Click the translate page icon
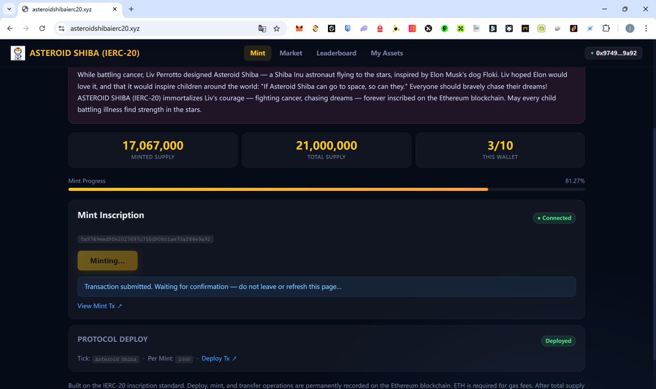 coord(262,28)
